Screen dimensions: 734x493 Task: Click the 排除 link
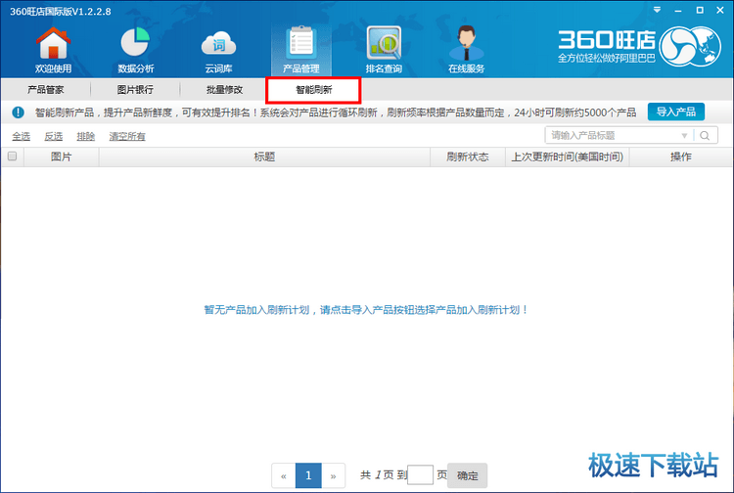[x=86, y=136]
